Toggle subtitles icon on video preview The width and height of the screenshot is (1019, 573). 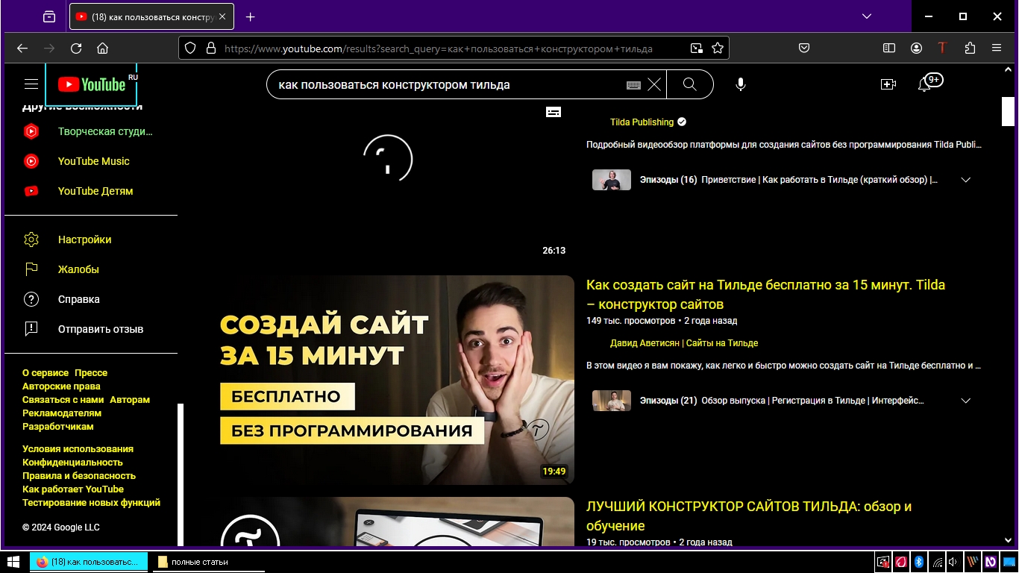tap(554, 111)
